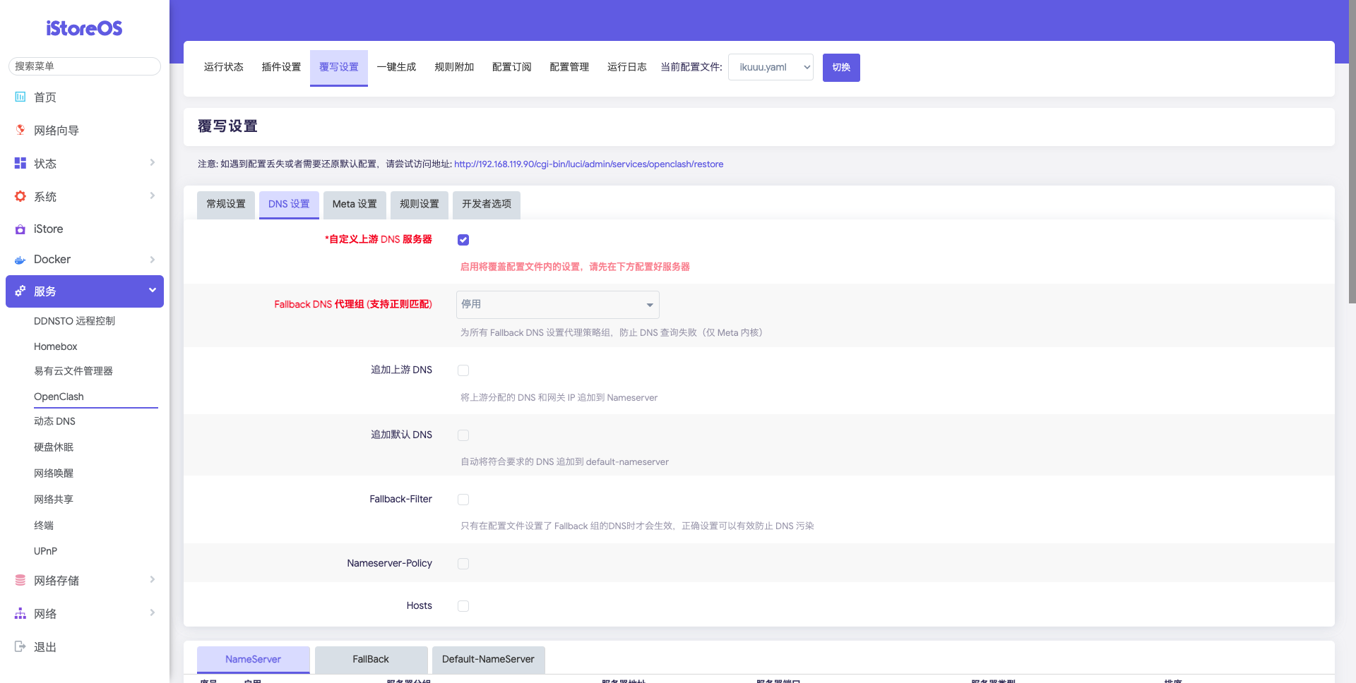Open 易有云文件管理器 menu item

click(73, 371)
